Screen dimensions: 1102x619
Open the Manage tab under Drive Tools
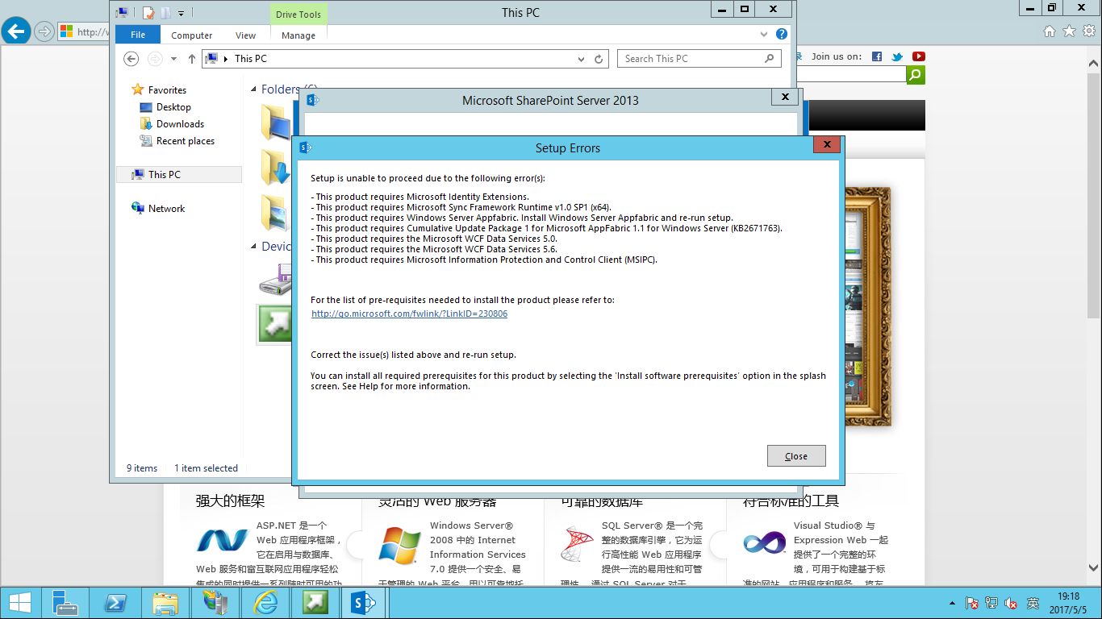point(298,35)
